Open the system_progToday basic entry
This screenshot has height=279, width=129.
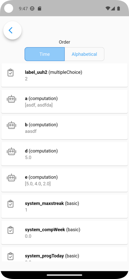coord(64,254)
